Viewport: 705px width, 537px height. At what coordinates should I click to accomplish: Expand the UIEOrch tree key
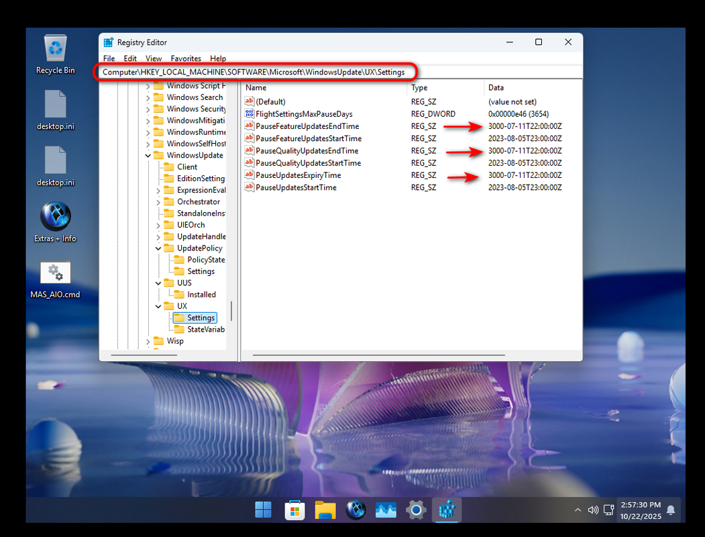click(x=158, y=226)
